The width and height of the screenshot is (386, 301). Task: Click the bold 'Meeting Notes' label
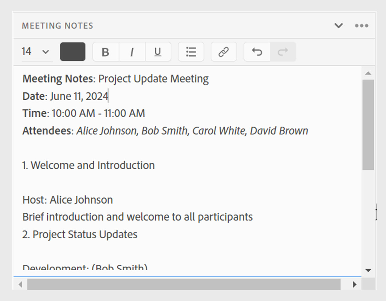[x=58, y=79]
